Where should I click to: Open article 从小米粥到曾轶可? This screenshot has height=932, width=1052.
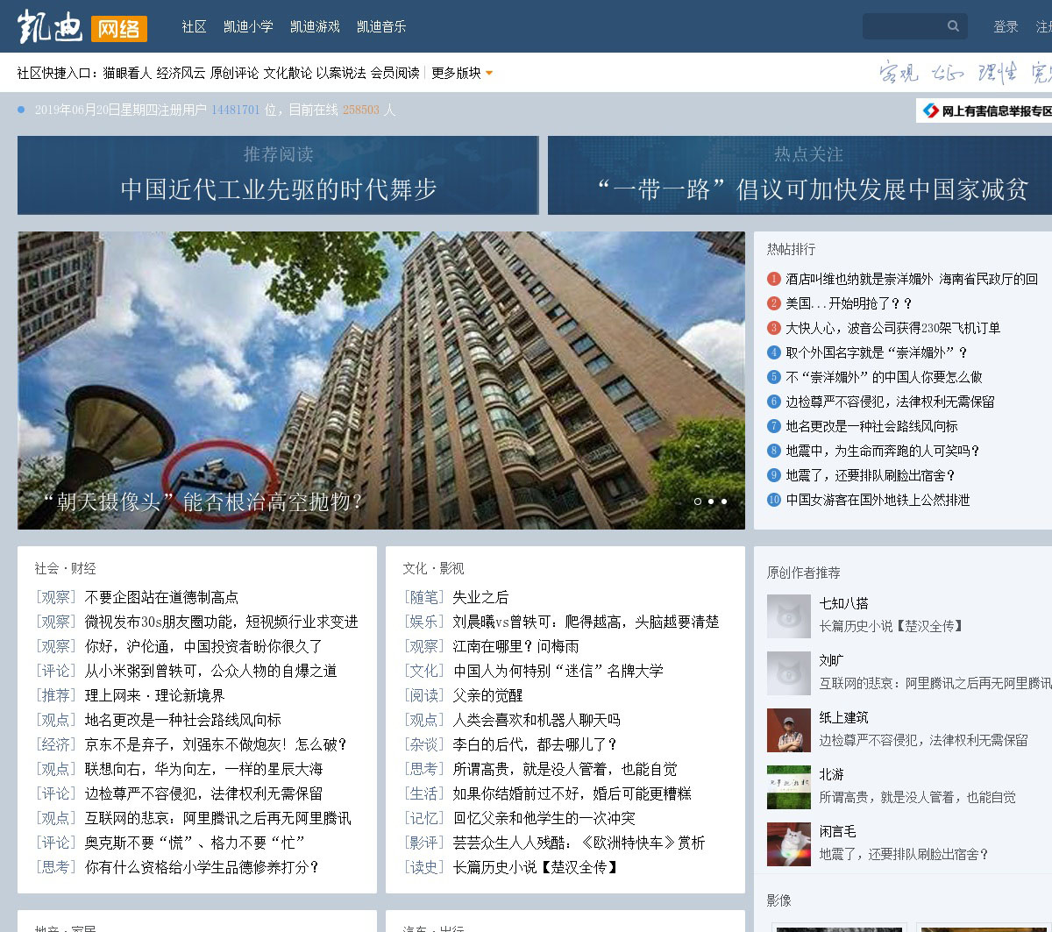coord(210,671)
